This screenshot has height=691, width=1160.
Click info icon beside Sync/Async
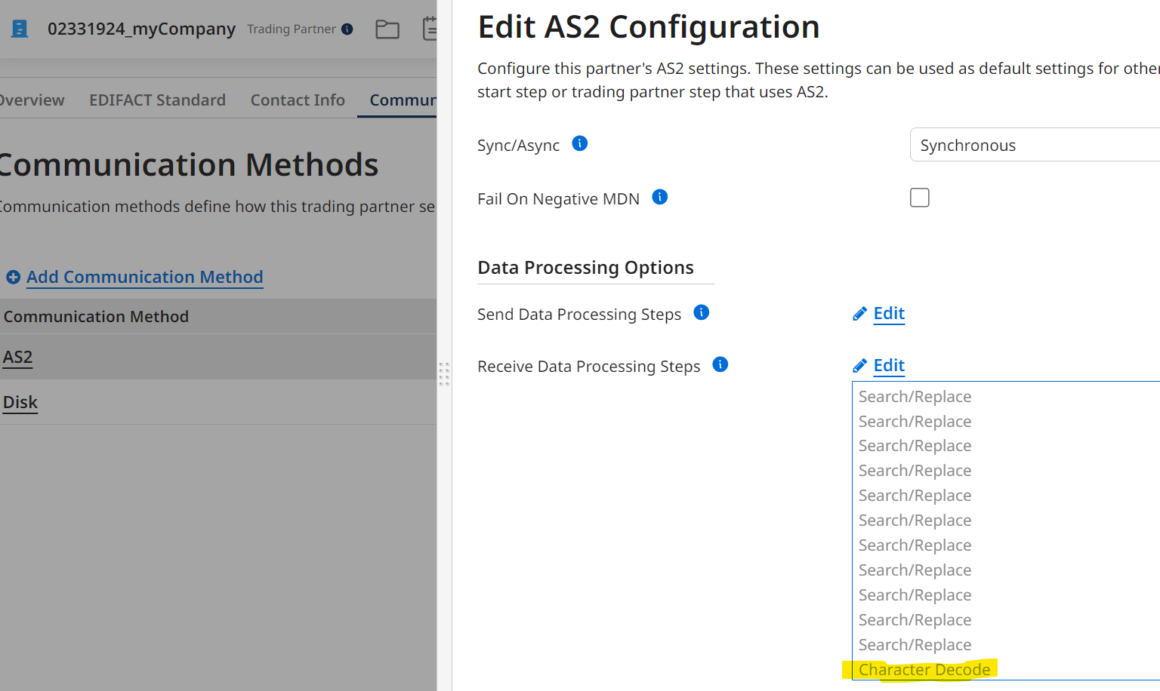580,143
